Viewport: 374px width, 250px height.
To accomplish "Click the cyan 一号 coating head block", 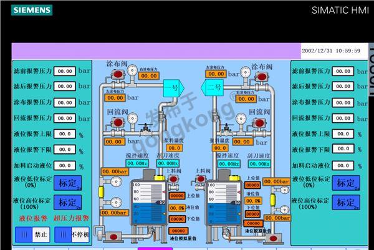I will point(173,88).
